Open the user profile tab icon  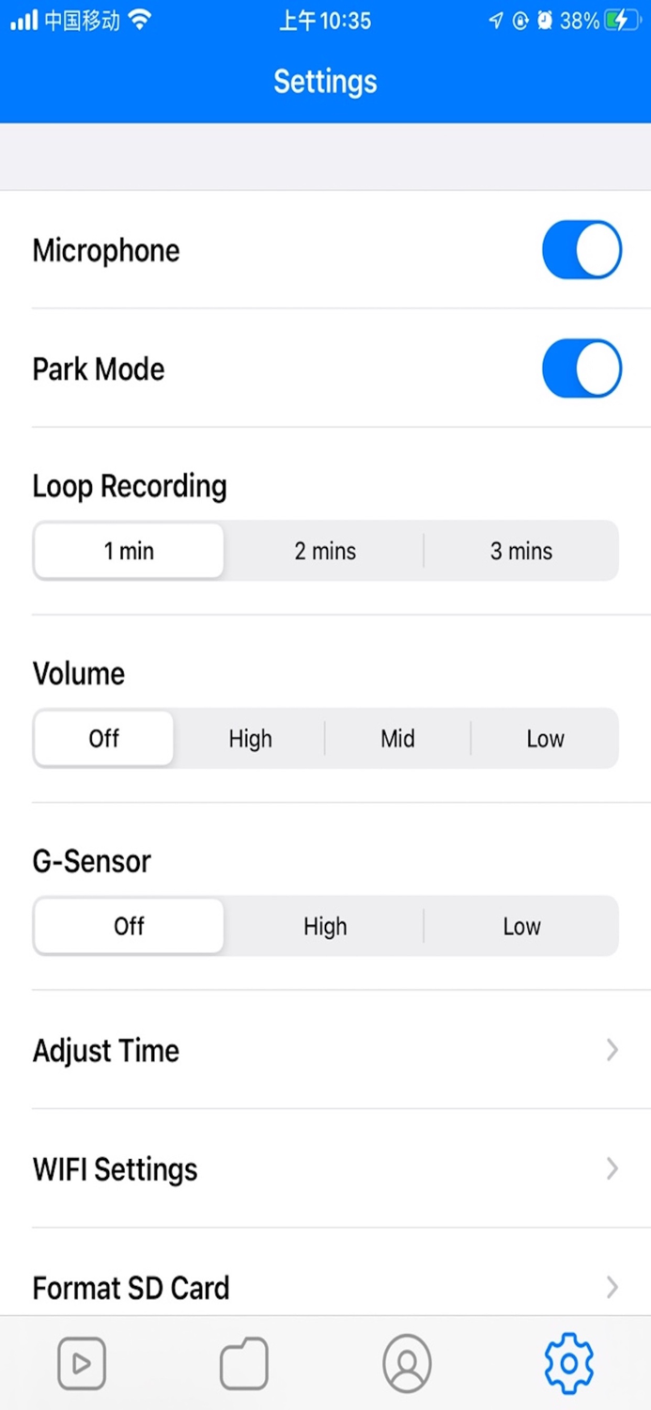point(407,1363)
